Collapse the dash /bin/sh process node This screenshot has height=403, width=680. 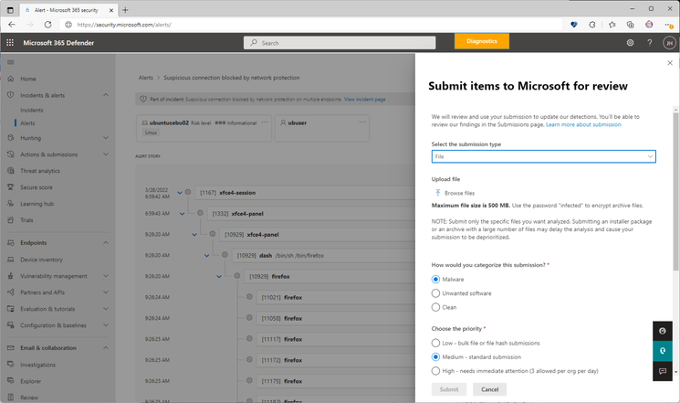click(x=207, y=255)
